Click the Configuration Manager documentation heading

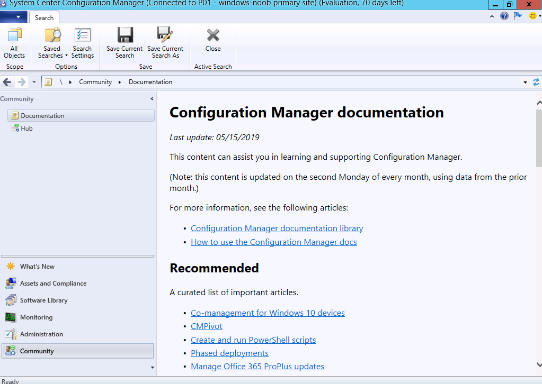click(x=307, y=113)
